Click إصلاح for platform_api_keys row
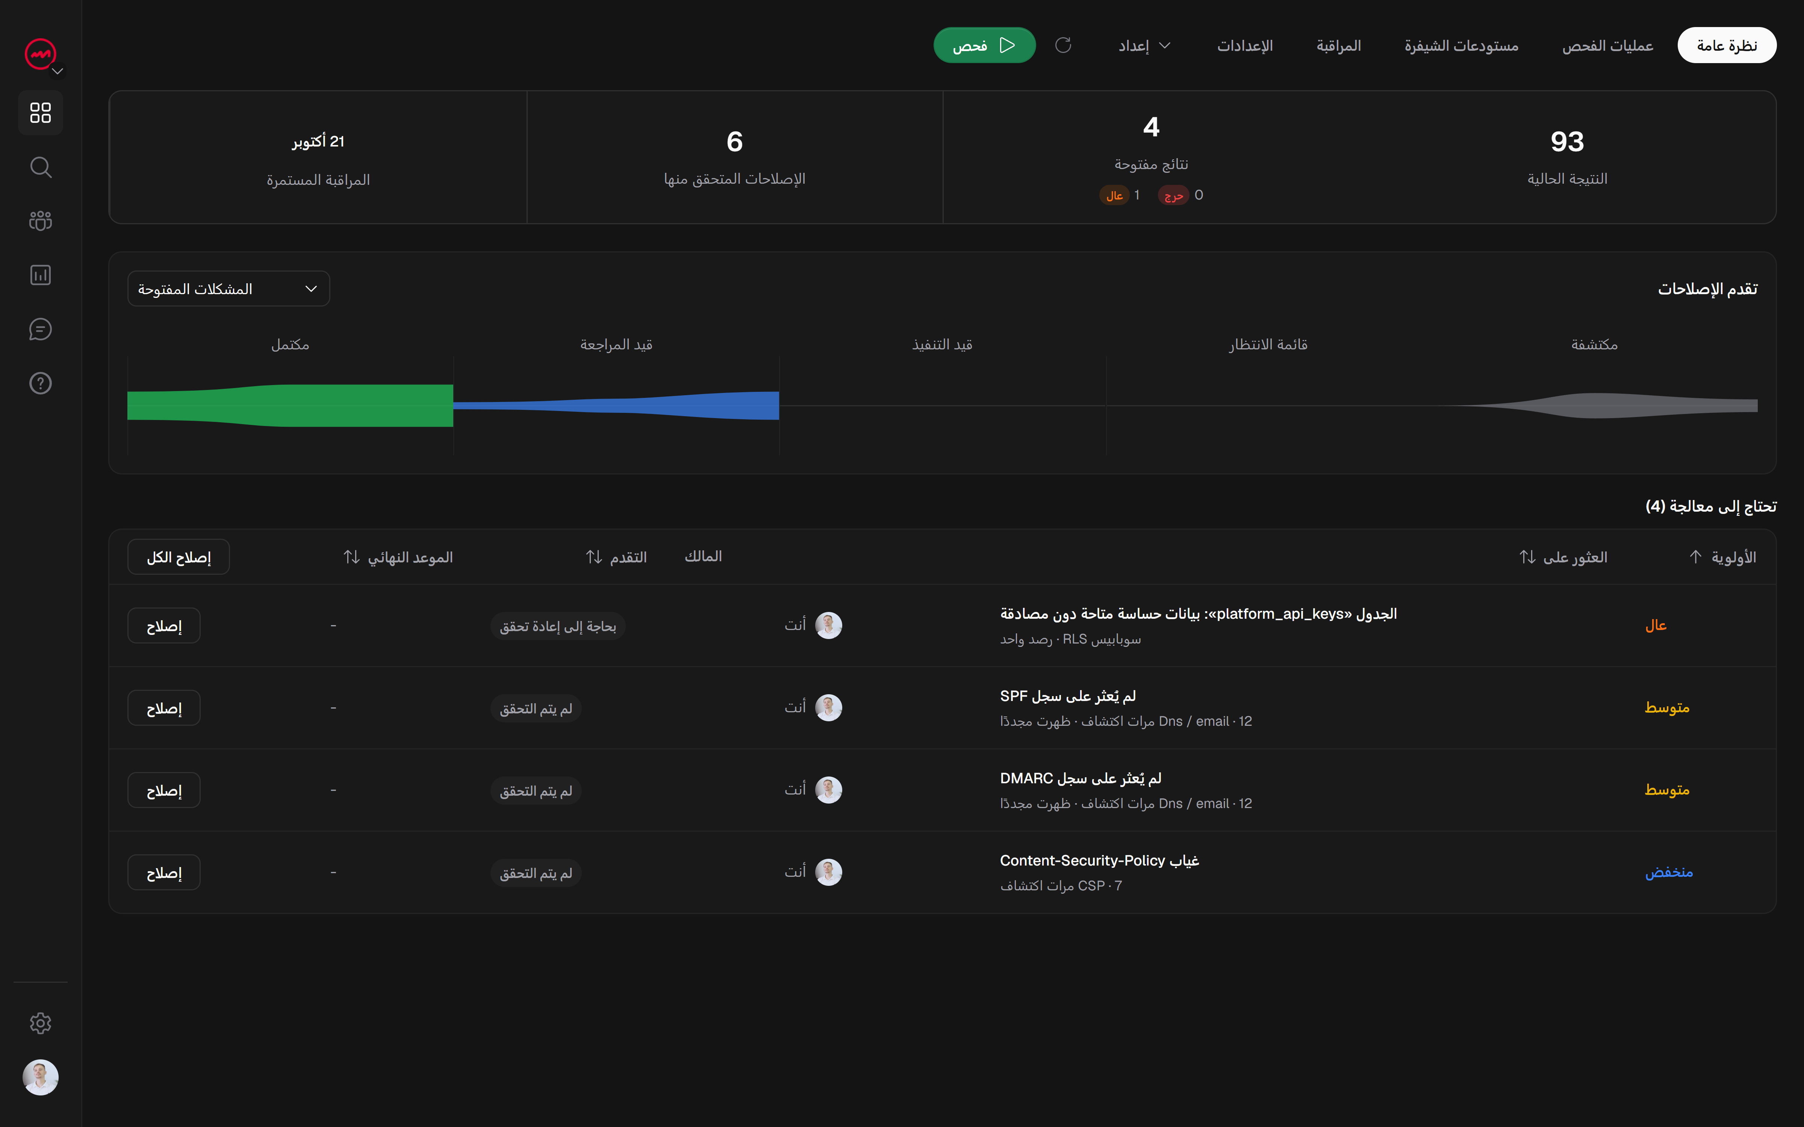The width and height of the screenshot is (1804, 1127). pyautogui.click(x=164, y=625)
